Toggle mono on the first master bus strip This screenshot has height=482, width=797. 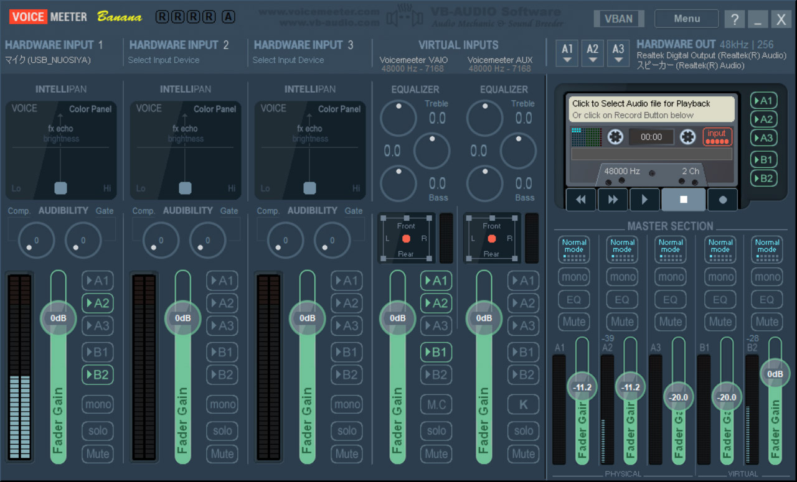pos(573,277)
